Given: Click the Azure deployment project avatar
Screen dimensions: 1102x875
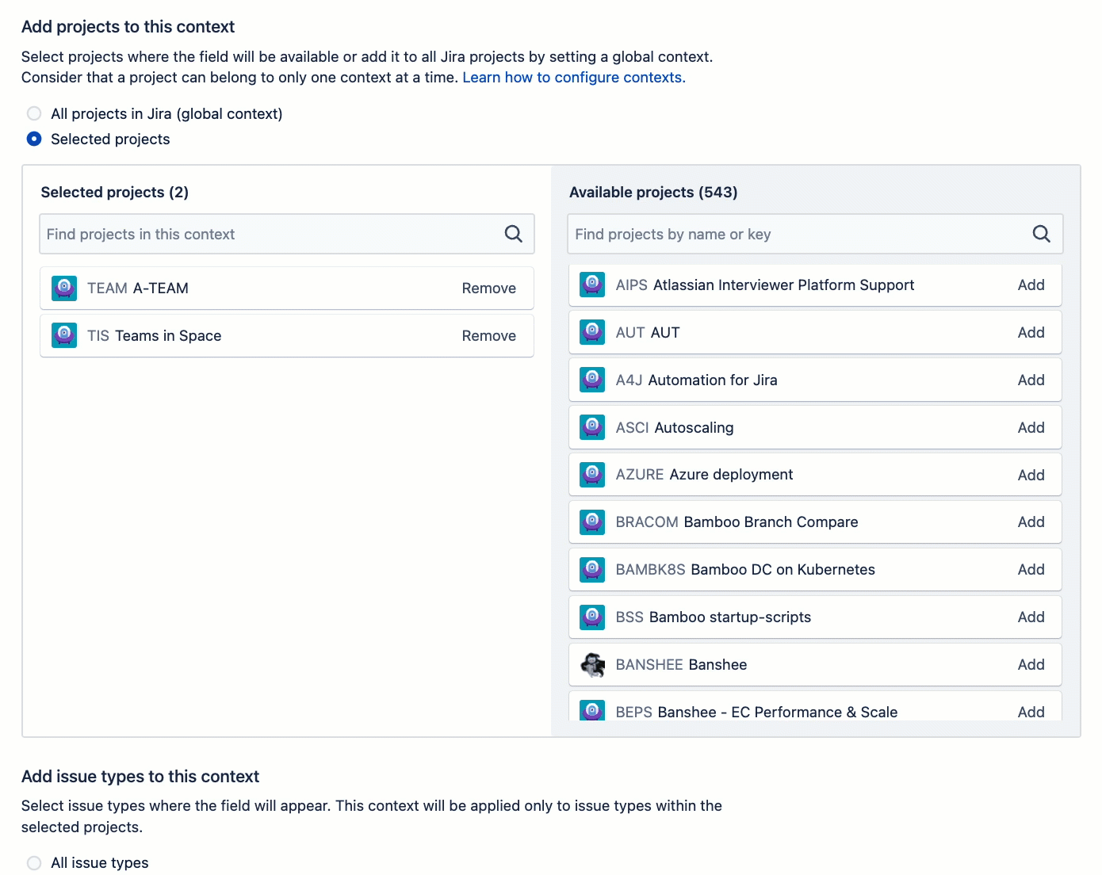Looking at the screenshot, I should pos(591,474).
